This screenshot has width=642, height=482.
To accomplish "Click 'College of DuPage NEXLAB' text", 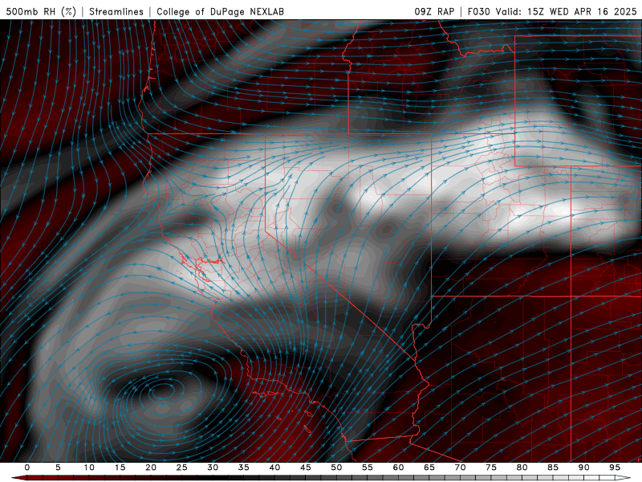I will [220, 11].
